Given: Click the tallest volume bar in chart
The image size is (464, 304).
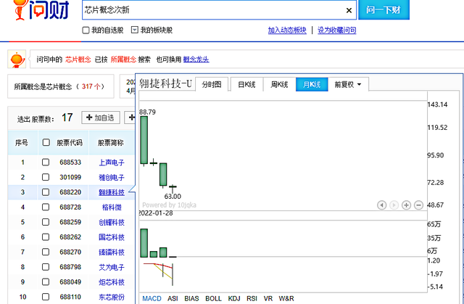Looking at the screenshot, I should click(x=144, y=243).
